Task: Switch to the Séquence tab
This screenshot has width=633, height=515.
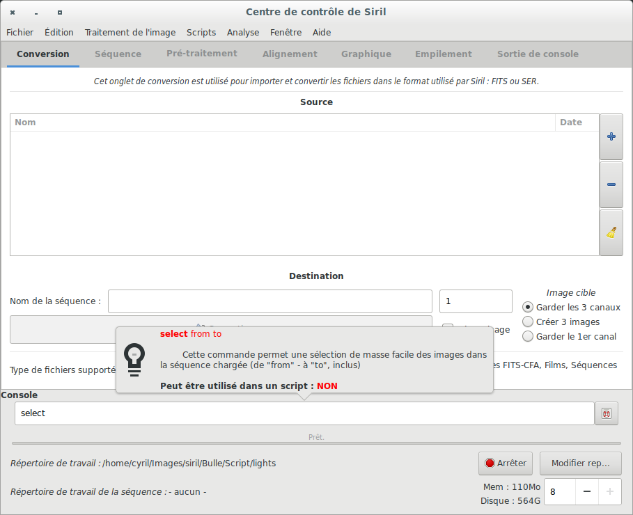Action: [118, 54]
